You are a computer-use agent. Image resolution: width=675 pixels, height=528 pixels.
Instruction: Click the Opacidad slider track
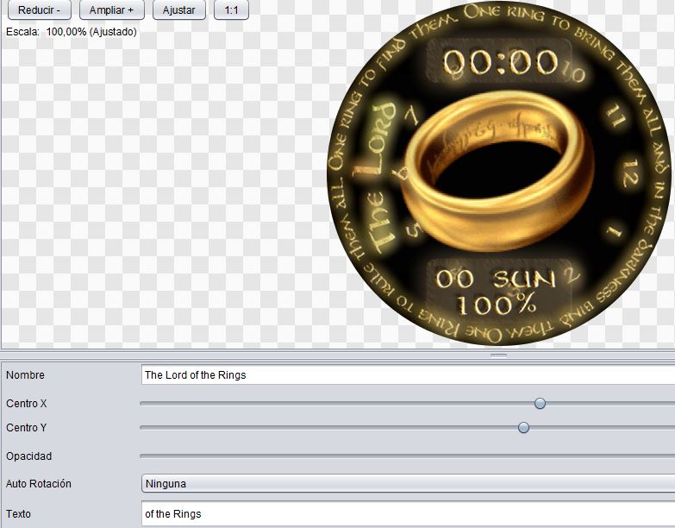[x=407, y=456]
